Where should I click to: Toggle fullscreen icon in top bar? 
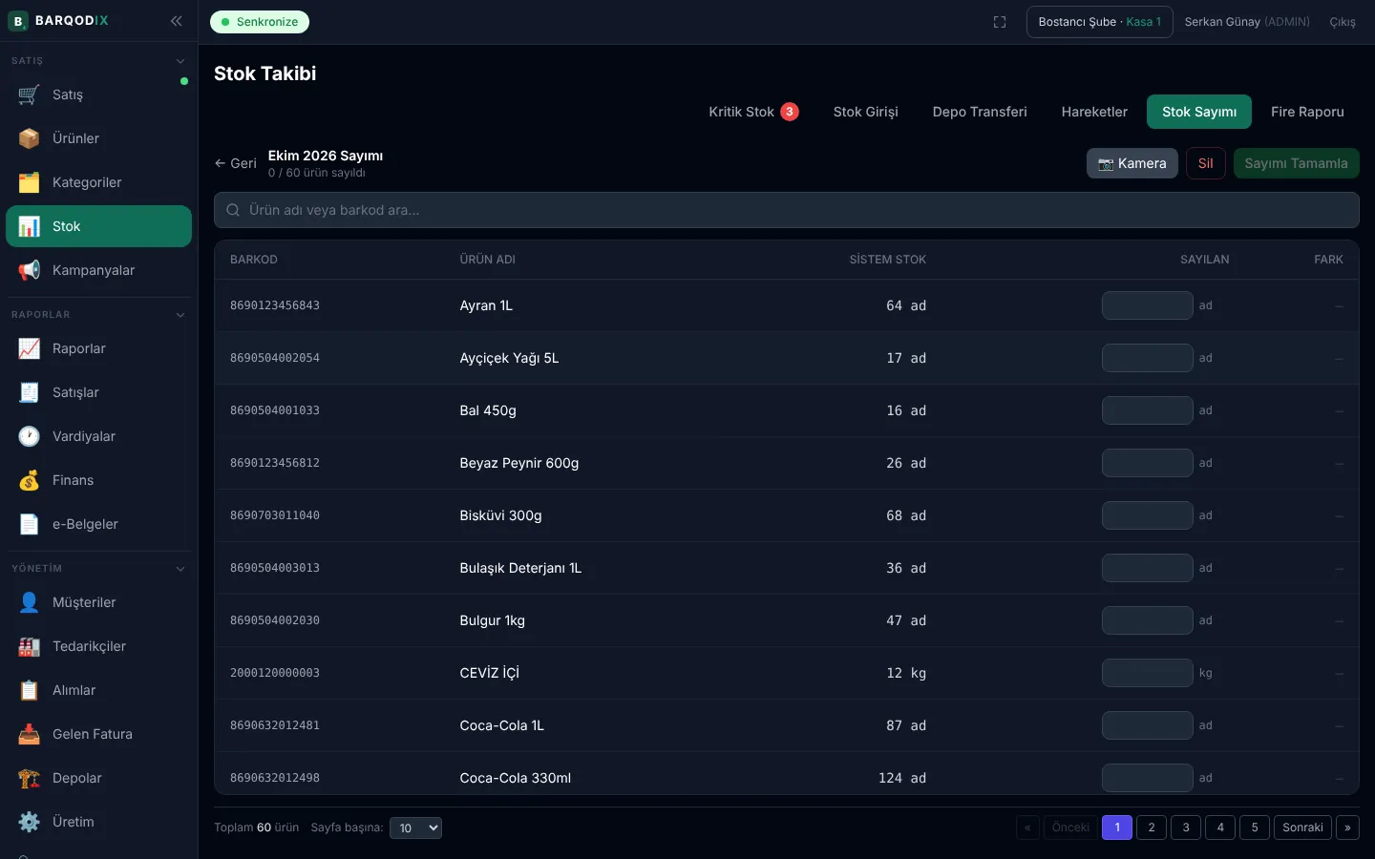1000,22
